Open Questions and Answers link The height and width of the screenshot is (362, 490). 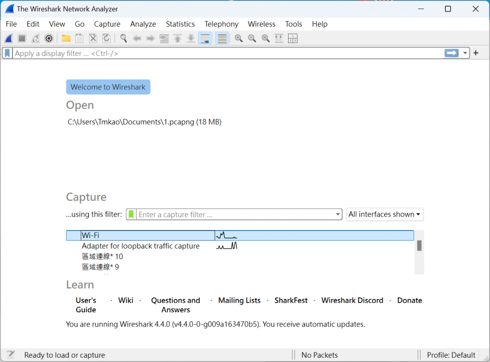[176, 305]
